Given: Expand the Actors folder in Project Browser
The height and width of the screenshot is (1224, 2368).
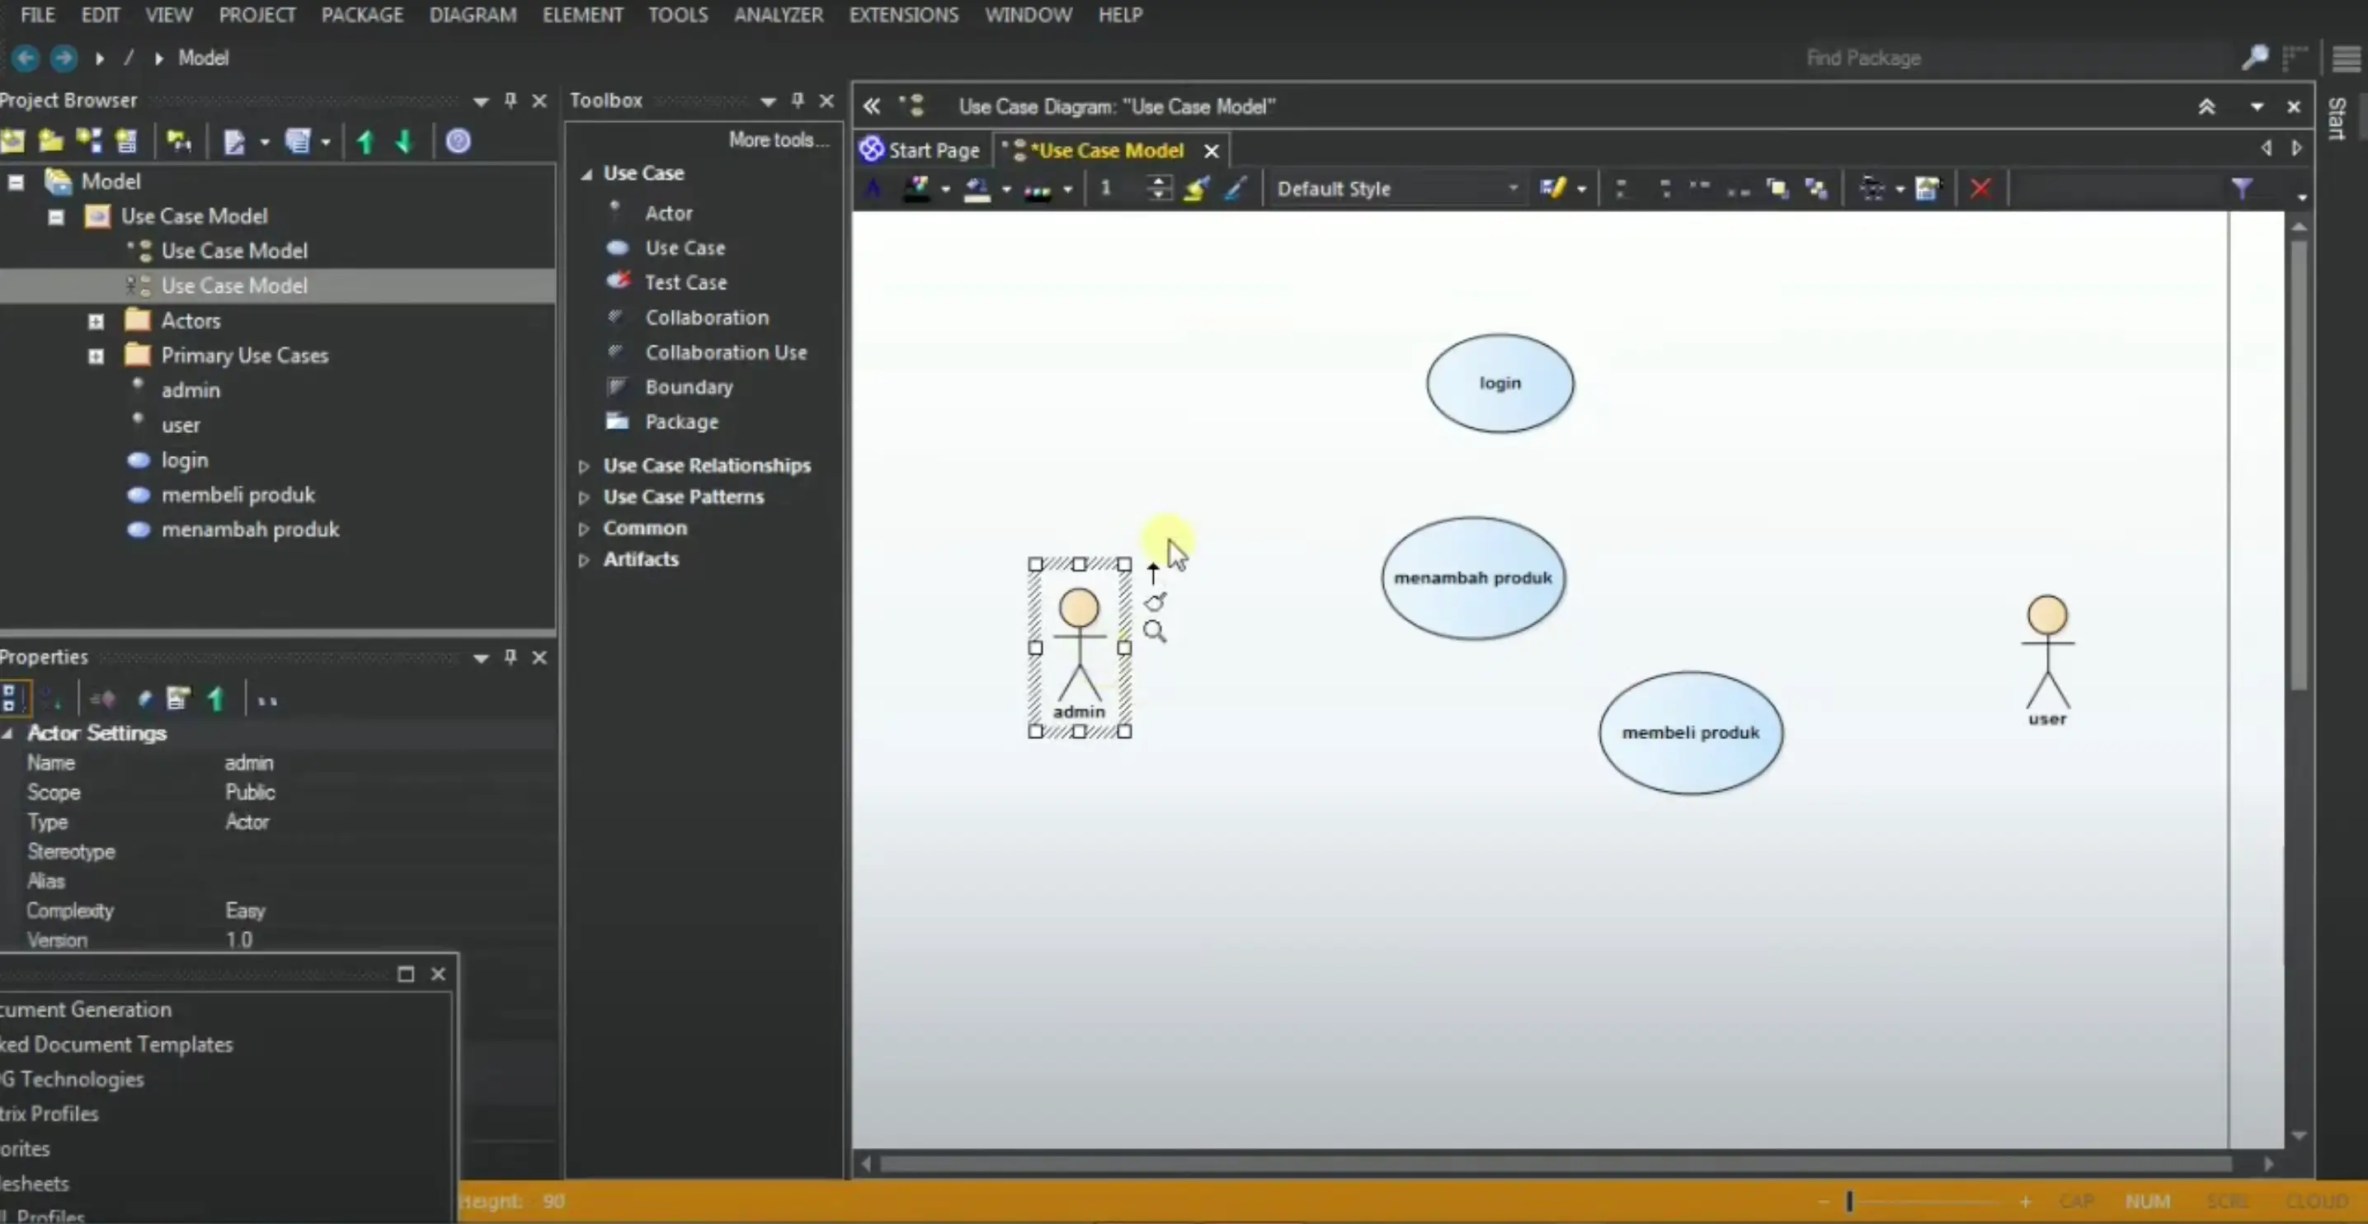Looking at the screenshot, I should click(95, 320).
